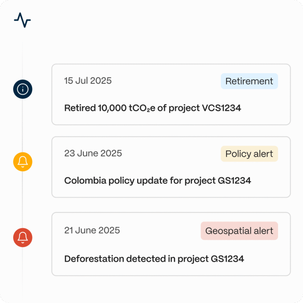Click timeline line above the info icon
Viewport: 303px width, 303px height.
(22, 60)
